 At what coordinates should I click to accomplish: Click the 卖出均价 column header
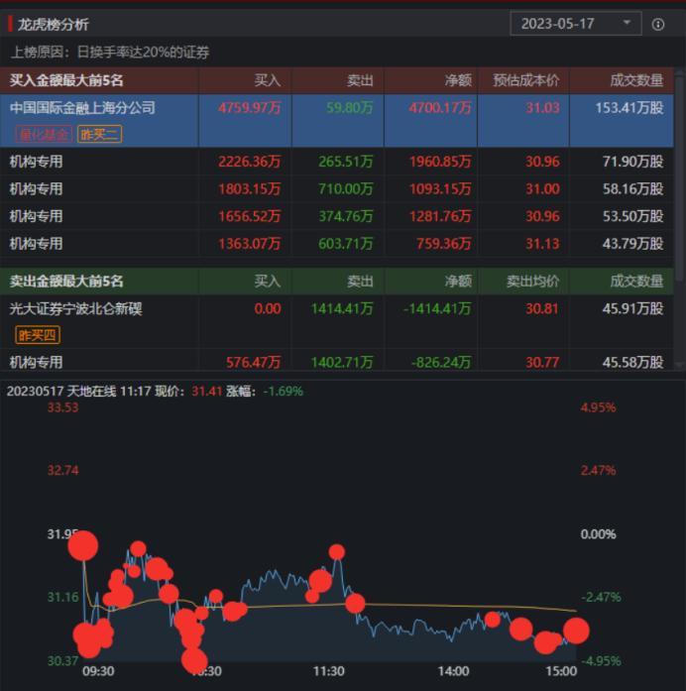point(532,282)
